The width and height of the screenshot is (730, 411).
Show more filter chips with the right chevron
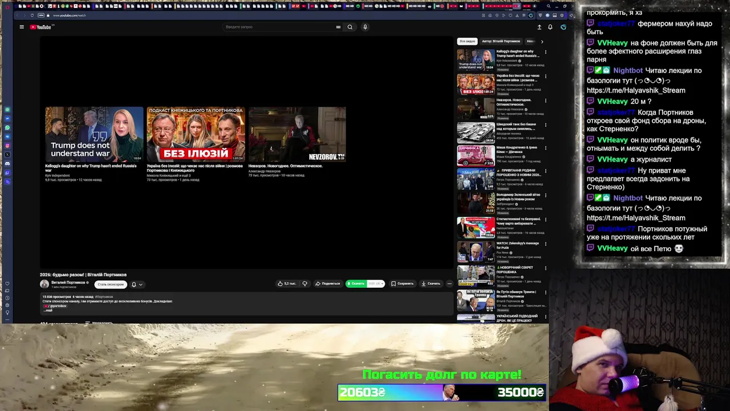click(542, 41)
